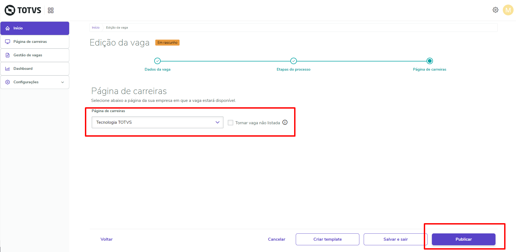This screenshot has width=516, height=252.
Task: Open the user avatar M
Action: (508, 10)
